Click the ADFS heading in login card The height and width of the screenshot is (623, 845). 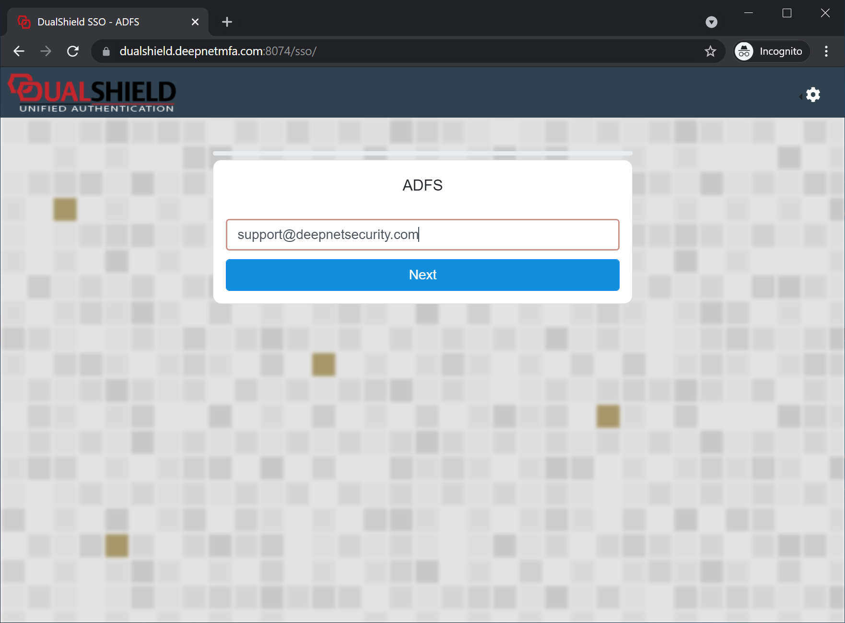[x=422, y=185]
